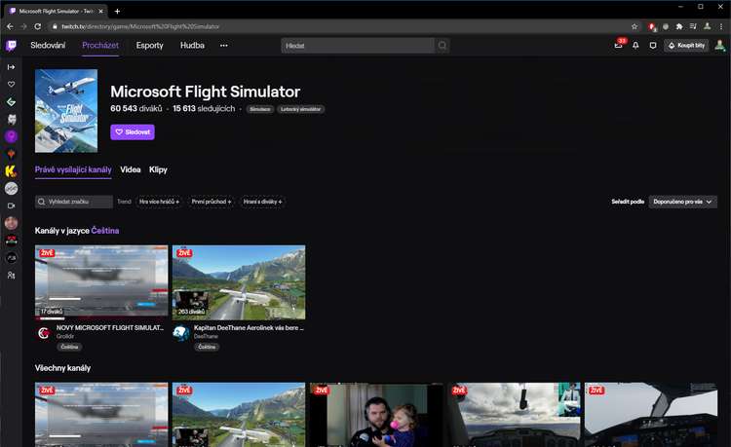Switch to the Videa tab
The height and width of the screenshot is (447, 731).
tap(130, 169)
